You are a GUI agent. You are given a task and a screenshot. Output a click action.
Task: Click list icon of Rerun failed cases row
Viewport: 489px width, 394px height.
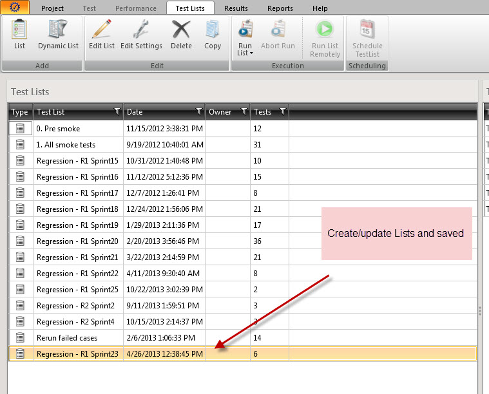pos(20,337)
